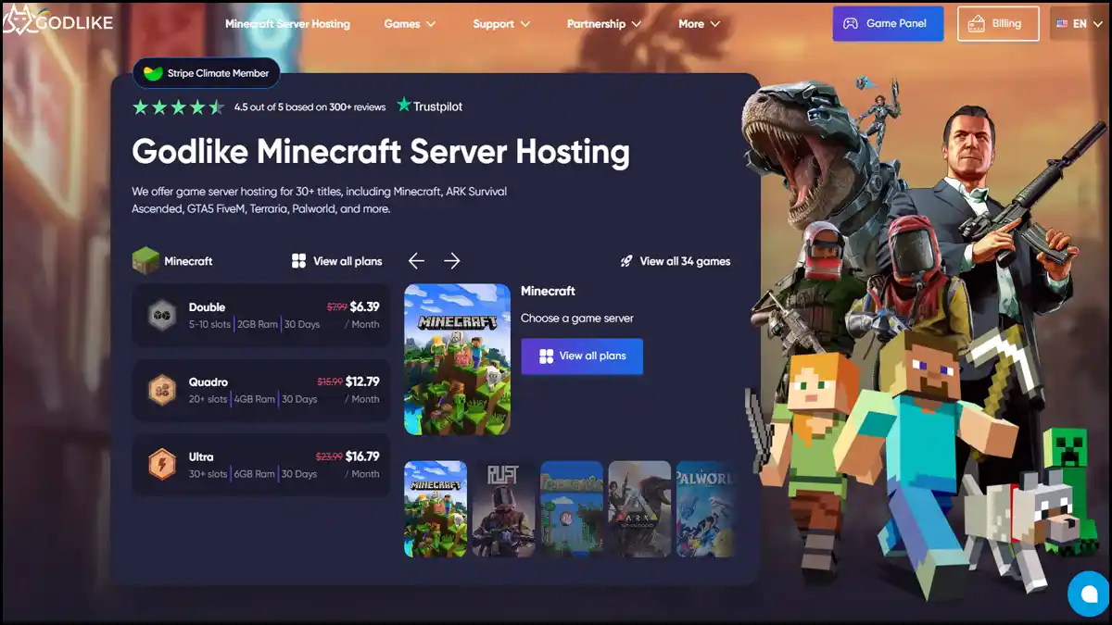Click the Double plan badge icon
This screenshot has height=625, width=1112.
(x=162, y=316)
